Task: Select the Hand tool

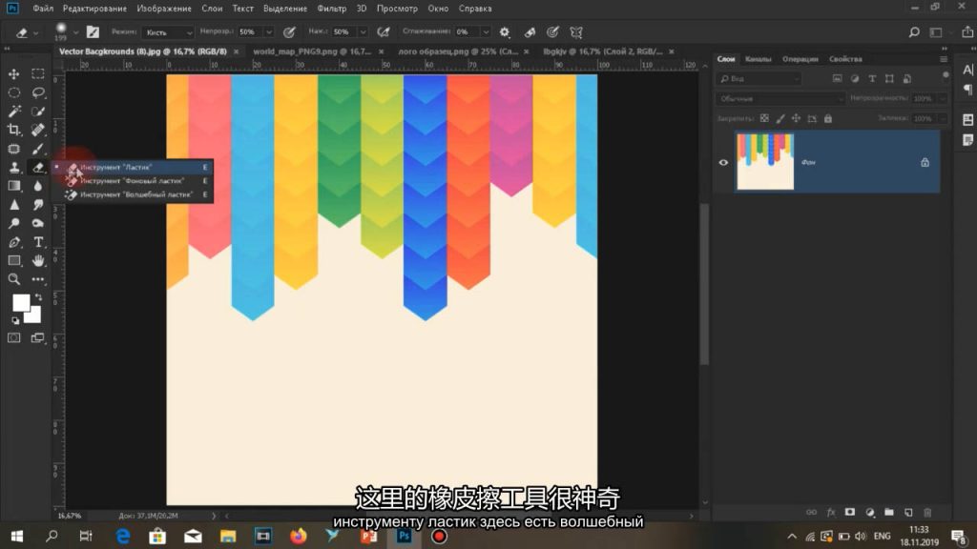Action: (x=38, y=260)
